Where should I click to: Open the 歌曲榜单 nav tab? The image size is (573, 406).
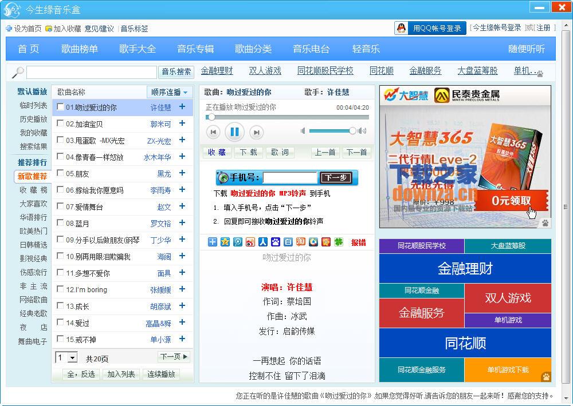pos(80,49)
